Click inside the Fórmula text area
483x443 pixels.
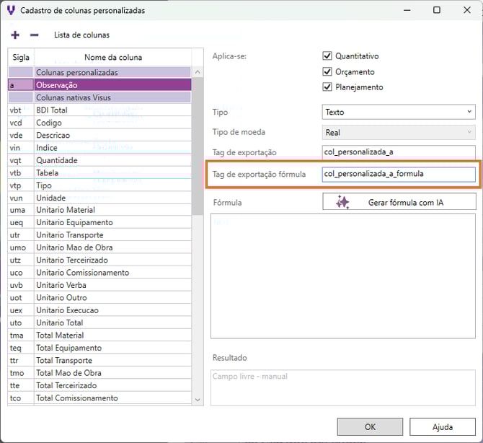(342, 274)
